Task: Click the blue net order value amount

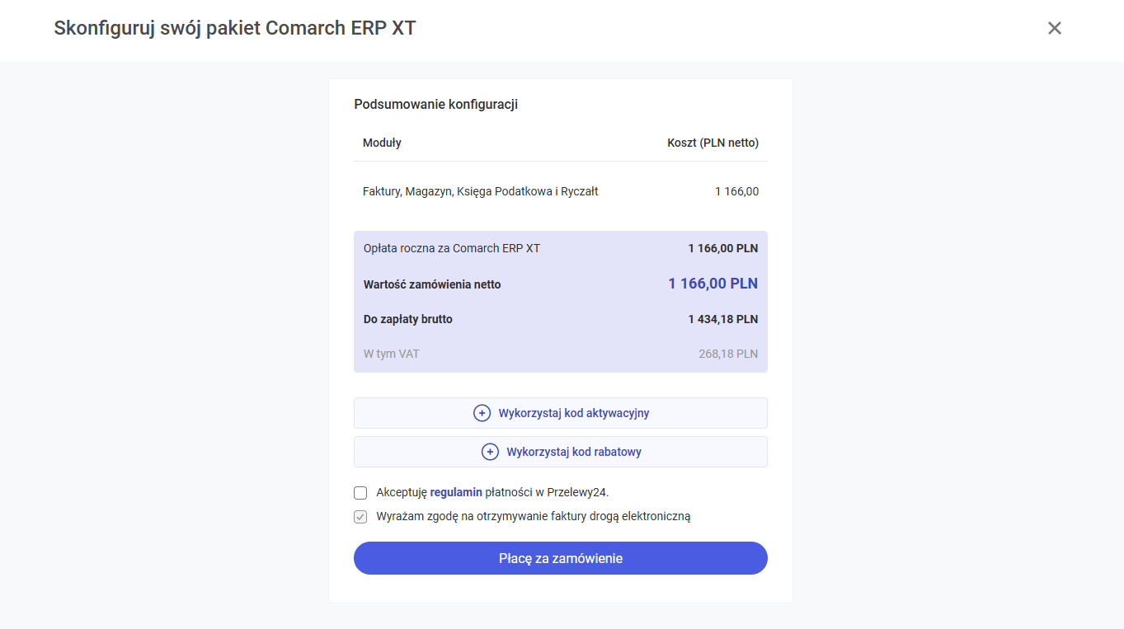Action: (x=712, y=284)
